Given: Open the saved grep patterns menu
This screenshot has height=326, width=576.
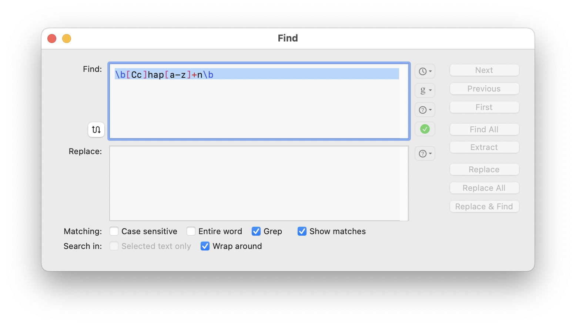Looking at the screenshot, I should pos(425,90).
